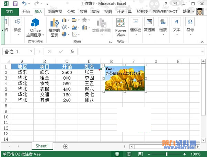Open the Help question mark icon
The image size is (207, 158).
[x=166, y=4]
